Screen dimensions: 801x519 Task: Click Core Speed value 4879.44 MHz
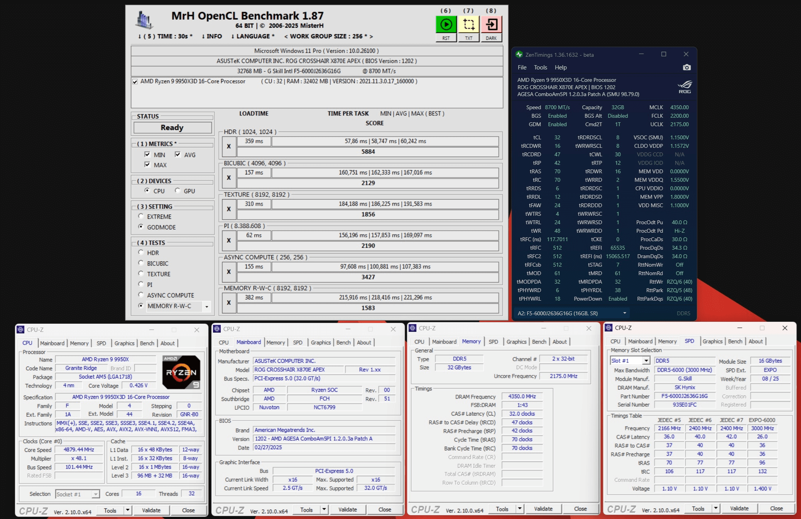click(x=79, y=450)
